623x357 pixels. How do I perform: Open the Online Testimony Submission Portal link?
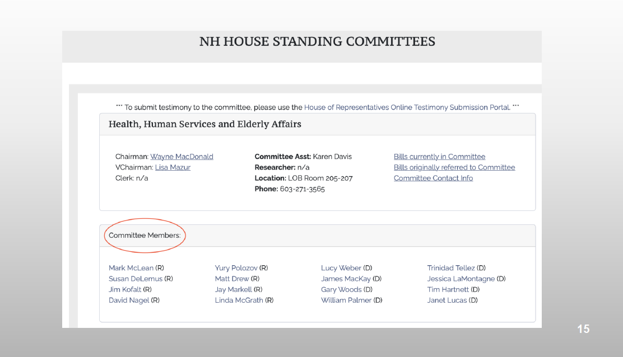407,107
